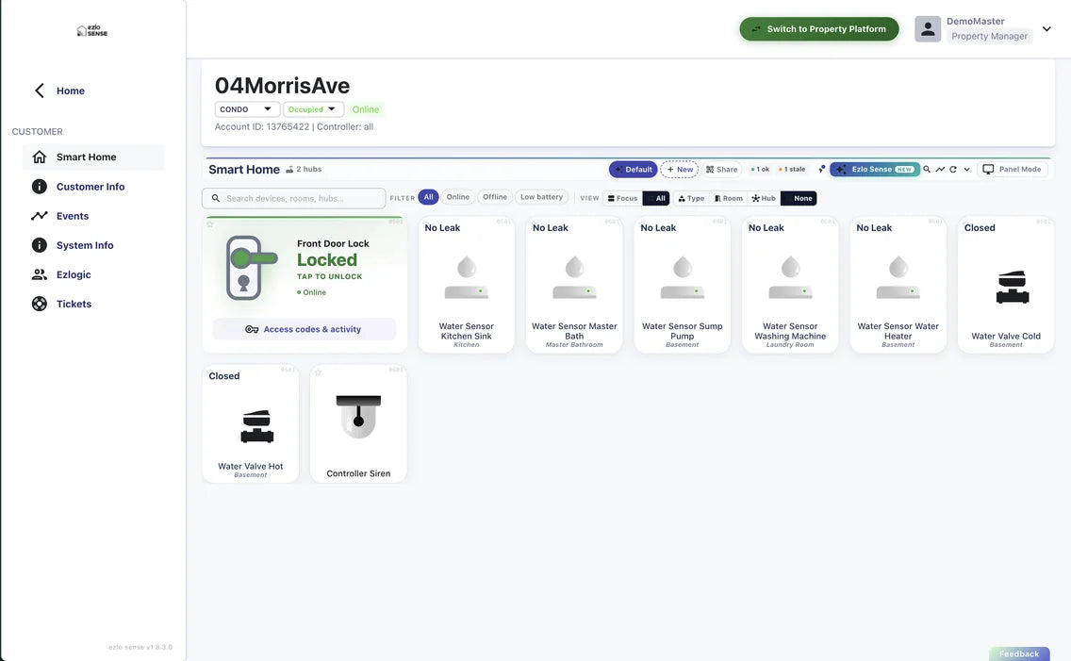Open Water Sensor Sump Pump card
1071x661 pixels.
coord(683,285)
